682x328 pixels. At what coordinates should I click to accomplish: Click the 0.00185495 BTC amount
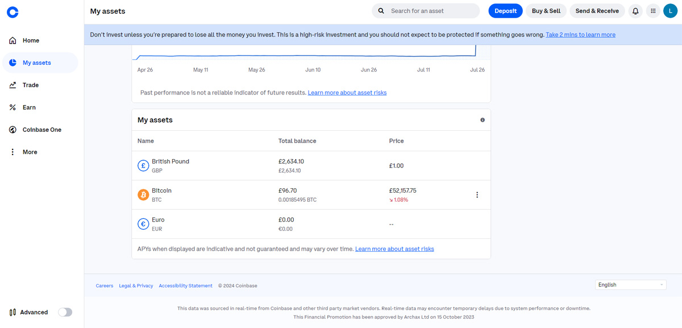point(297,200)
